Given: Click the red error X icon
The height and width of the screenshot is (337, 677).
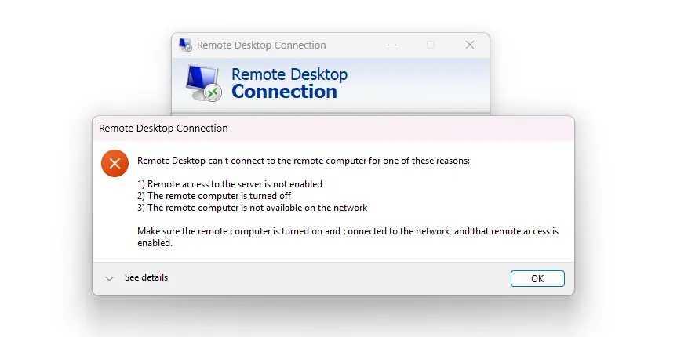Looking at the screenshot, I should (115, 164).
